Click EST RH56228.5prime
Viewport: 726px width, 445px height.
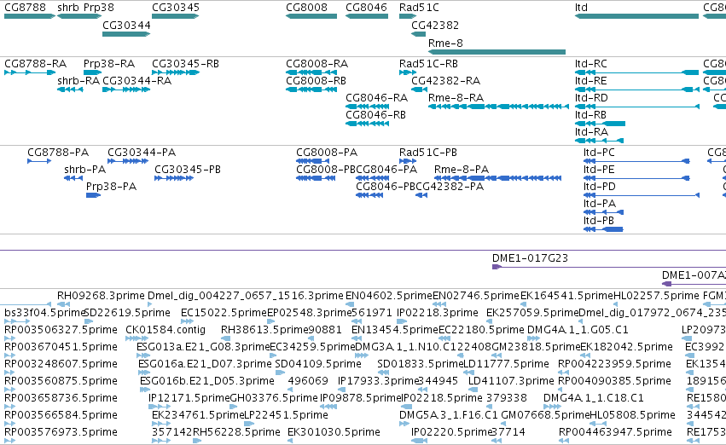(x=197, y=441)
